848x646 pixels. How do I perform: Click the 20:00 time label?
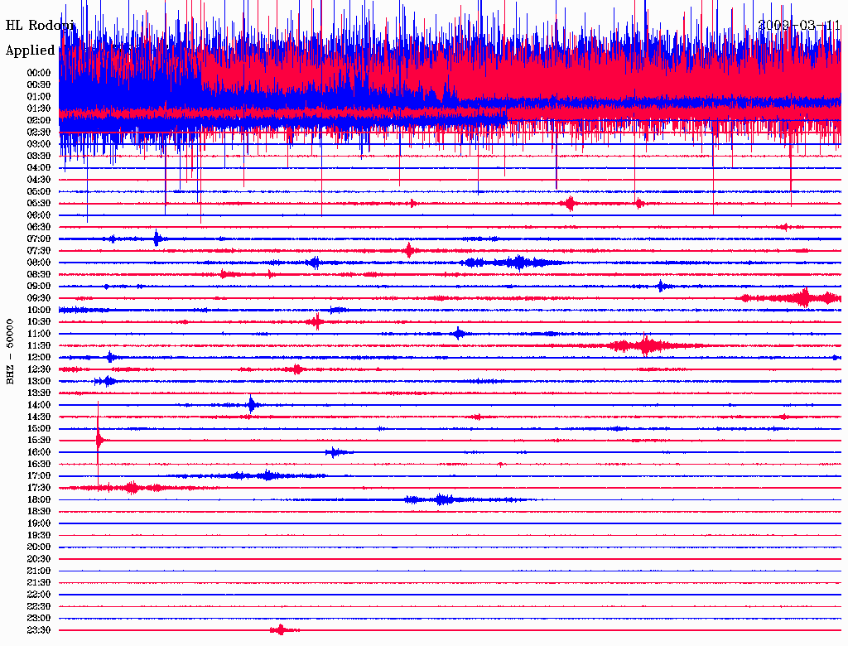(x=38, y=547)
